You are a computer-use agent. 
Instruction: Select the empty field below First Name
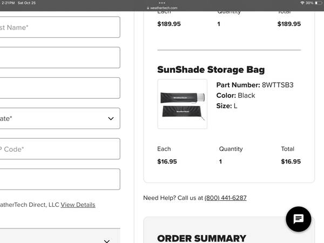coord(59,58)
